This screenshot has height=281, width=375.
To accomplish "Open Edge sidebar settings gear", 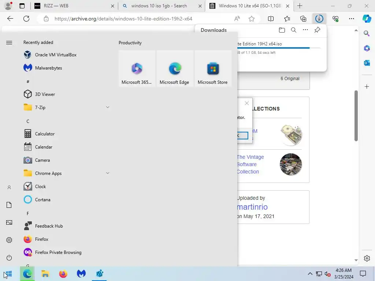I will pyautogui.click(x=367, y=258).
